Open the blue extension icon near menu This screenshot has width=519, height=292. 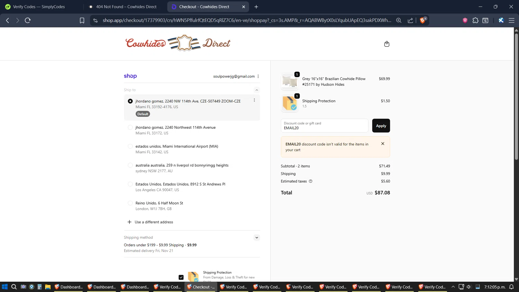[x=501, y=20]
